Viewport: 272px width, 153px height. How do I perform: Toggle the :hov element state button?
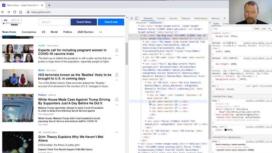coord(257,29)
